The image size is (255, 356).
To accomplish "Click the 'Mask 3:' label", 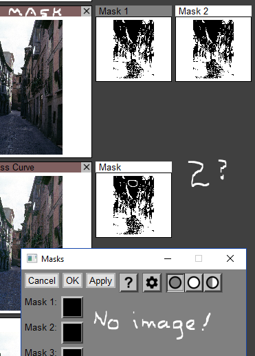I will [41, 352].
